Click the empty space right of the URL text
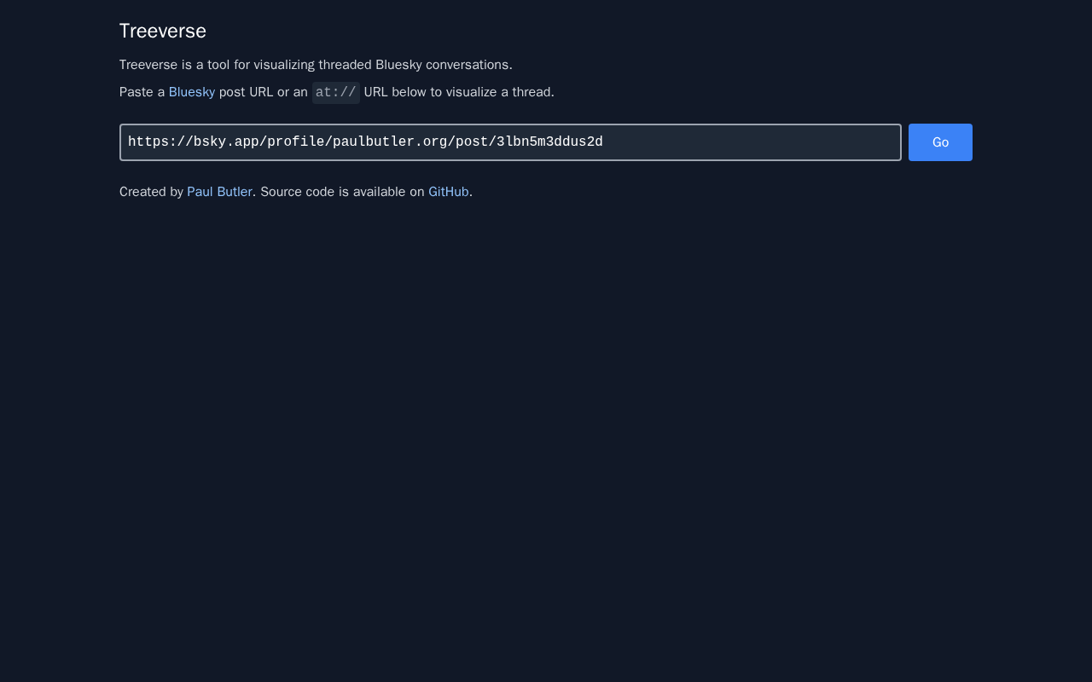Screen dimensions: 1092x682 (751, 142)
